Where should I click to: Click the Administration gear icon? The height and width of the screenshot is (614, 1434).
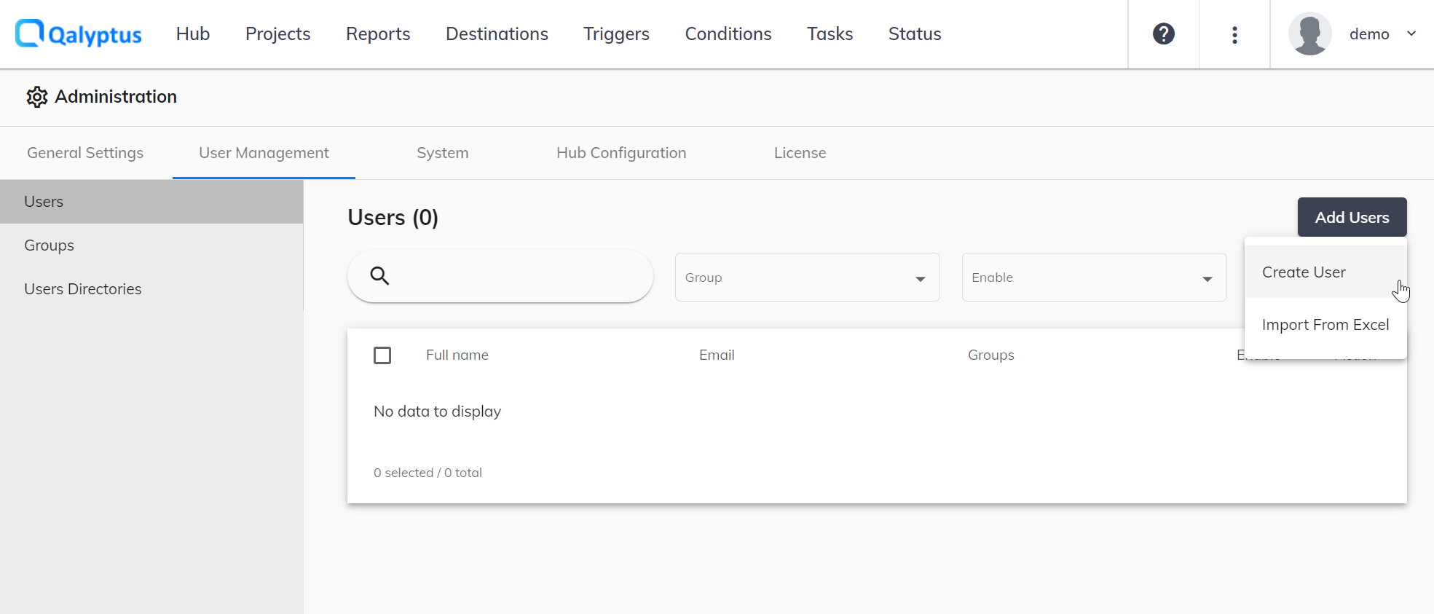tap(37, 97)
